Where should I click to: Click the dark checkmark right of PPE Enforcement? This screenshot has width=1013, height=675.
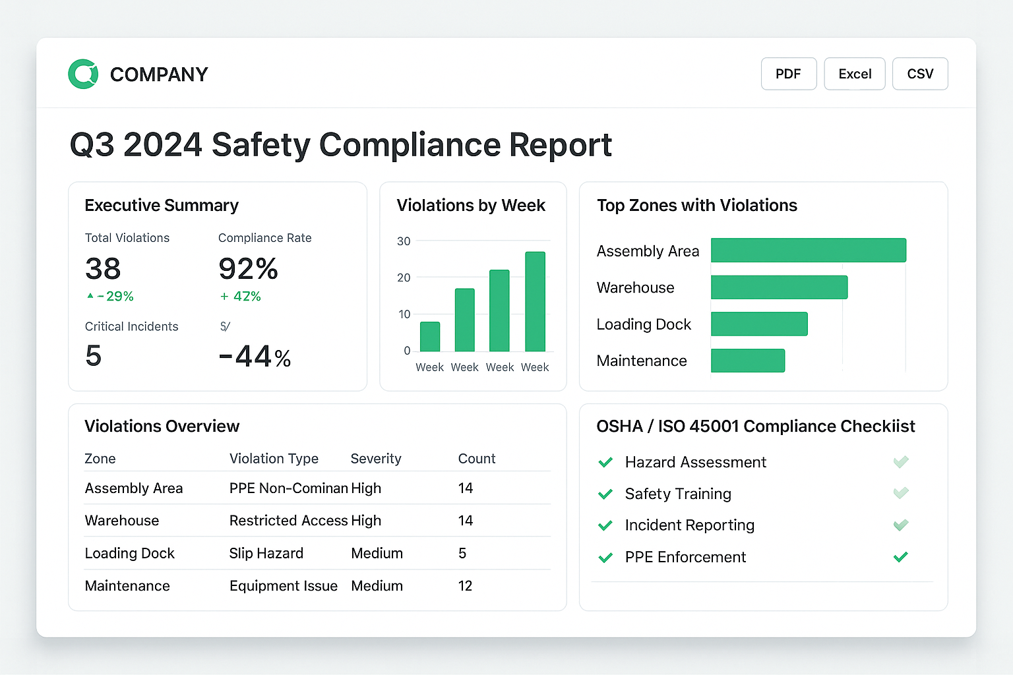coord(901,557)
